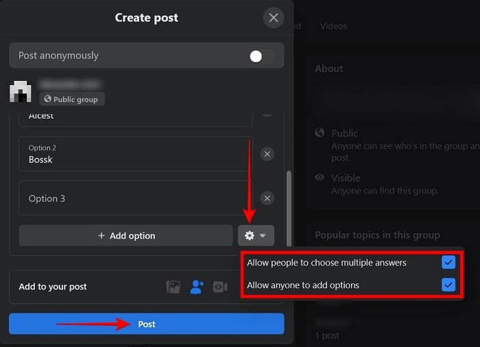Add a photo or video to post
480x347 pixels.
click(x=173, y=287)
